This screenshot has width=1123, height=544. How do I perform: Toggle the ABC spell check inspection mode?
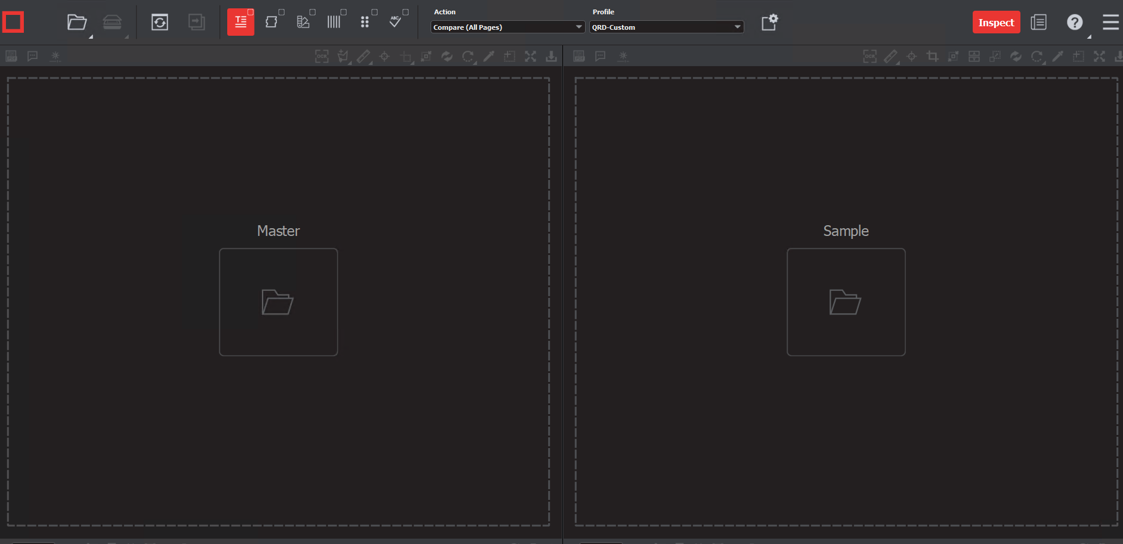[x=395, y=23]
